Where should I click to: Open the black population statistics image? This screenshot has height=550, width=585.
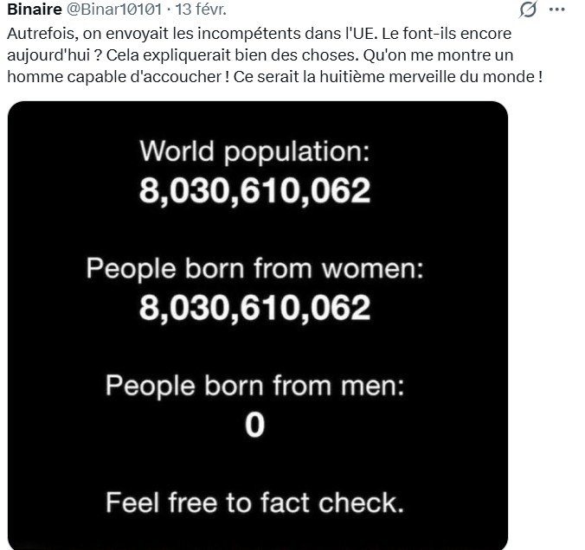256,324
